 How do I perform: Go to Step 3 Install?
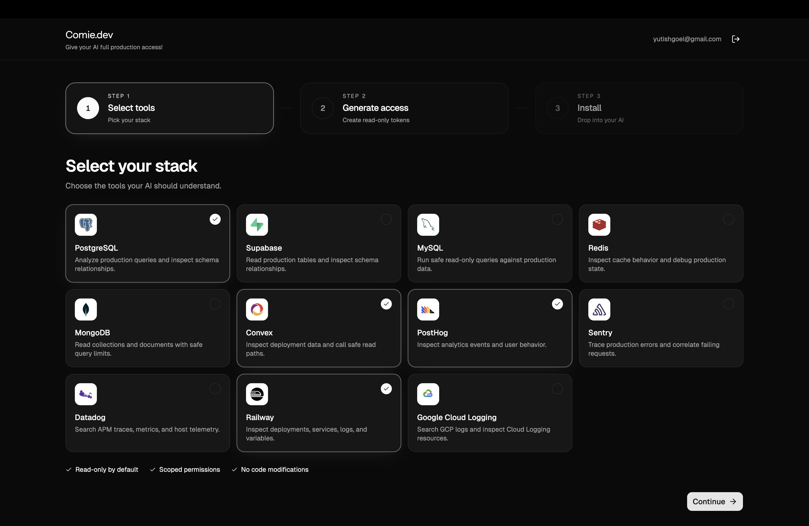(639, 108)
